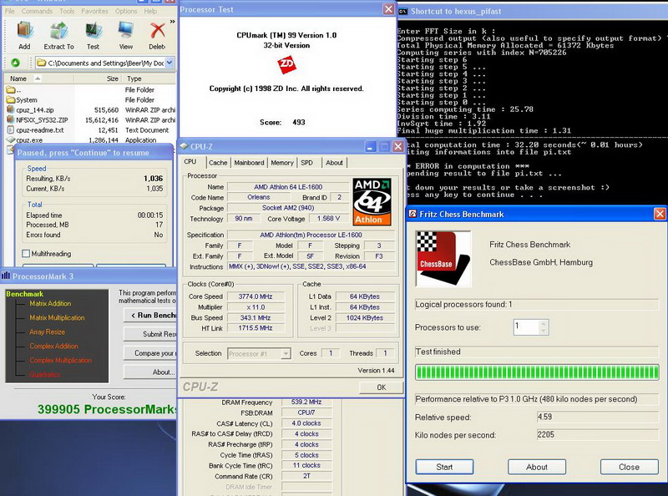Switch to the Cache tab in CPU-Z
This screenshot has height=496, width=668.
coord(218,163)
